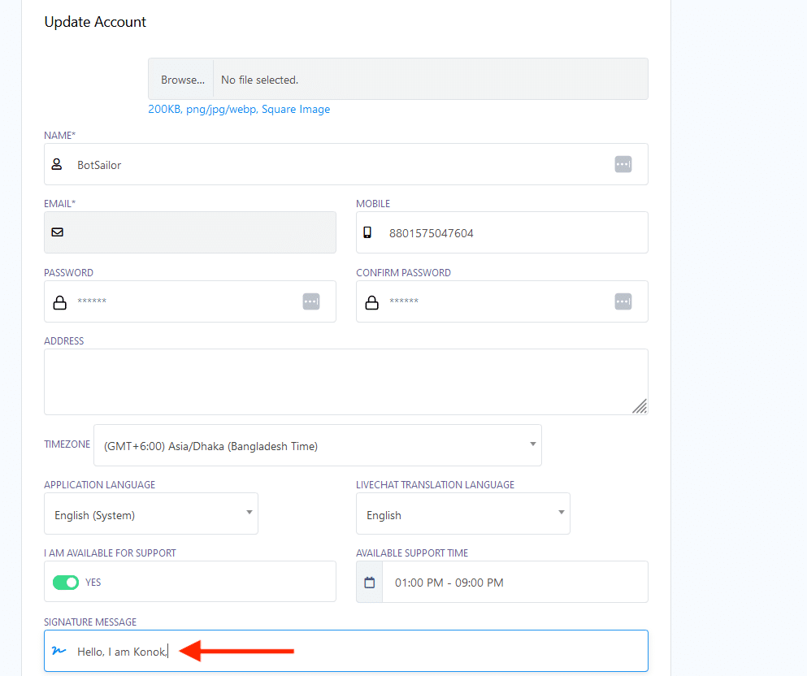Click the Address textarea resize handle
807x676 pixels.
(x=640, y=406)
